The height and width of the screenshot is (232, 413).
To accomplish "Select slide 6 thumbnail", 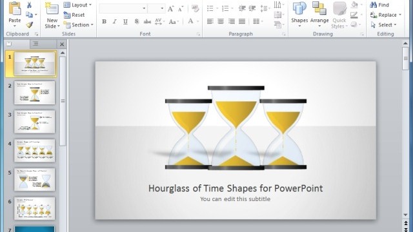I will tap(34, 208).
